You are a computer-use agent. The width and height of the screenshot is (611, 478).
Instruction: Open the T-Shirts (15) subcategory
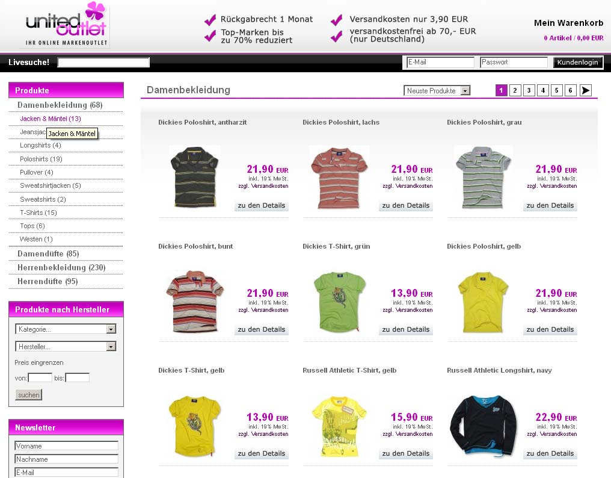[38, 213]
